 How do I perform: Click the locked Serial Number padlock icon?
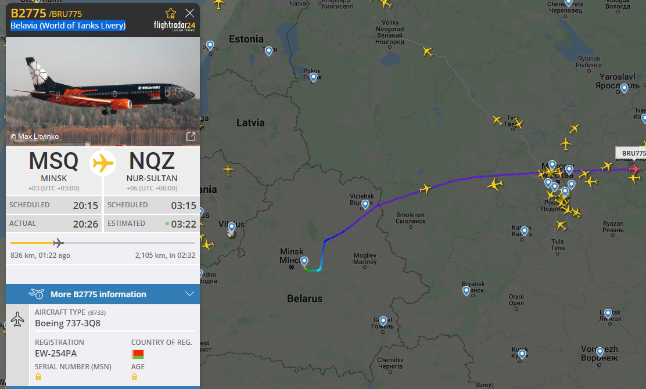click(x=38, y=377)
